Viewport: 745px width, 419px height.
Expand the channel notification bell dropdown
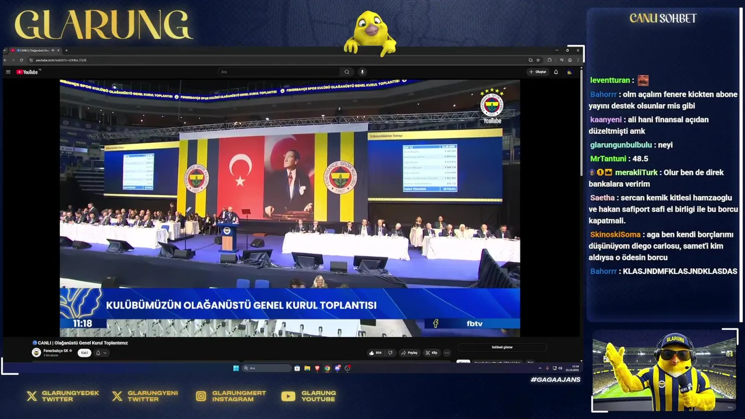tap(101, 353)
